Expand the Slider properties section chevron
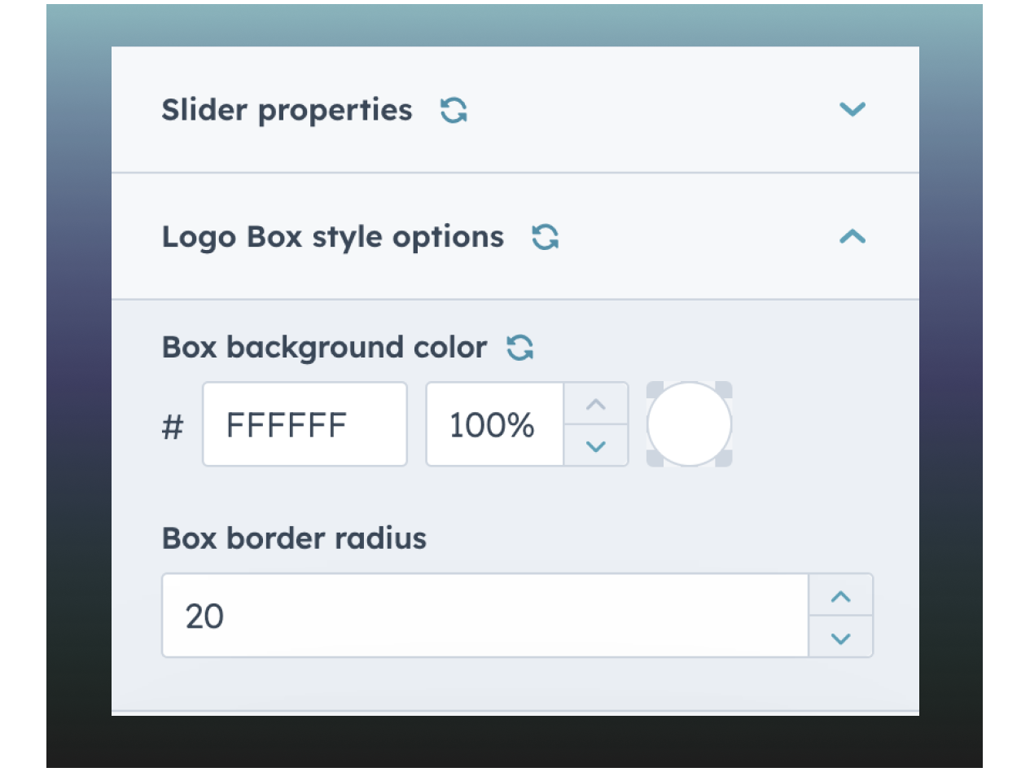This screenshot has width=1030, height=772. coord(852,109)
